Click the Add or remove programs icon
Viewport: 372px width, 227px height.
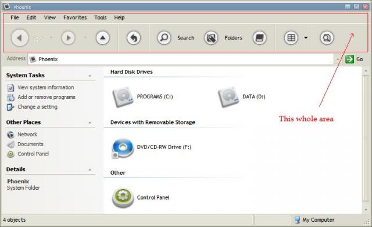pyautogui.click(x=10, y=97)
